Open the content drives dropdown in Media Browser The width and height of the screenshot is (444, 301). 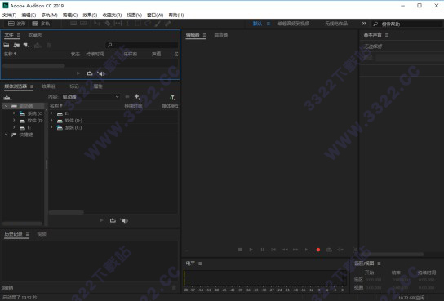(90, 97)
